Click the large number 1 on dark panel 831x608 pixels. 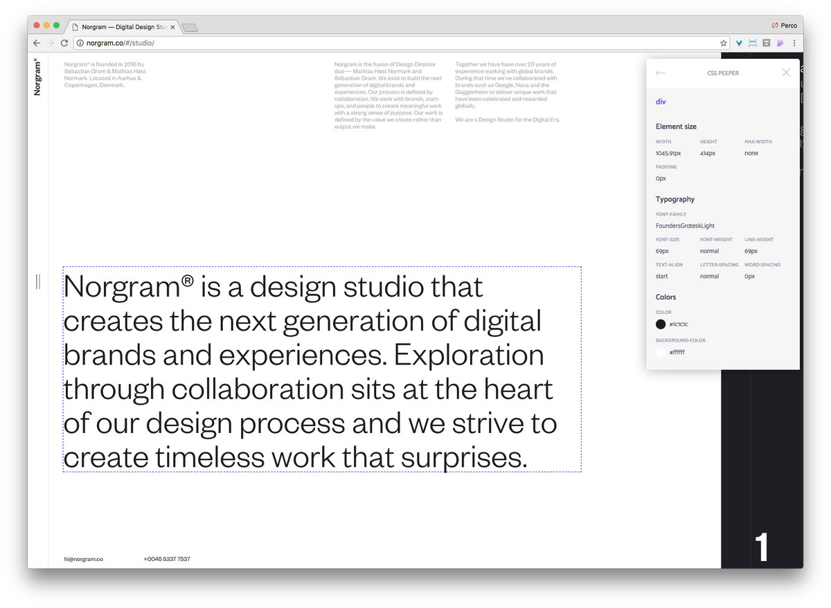pos(761,547)
